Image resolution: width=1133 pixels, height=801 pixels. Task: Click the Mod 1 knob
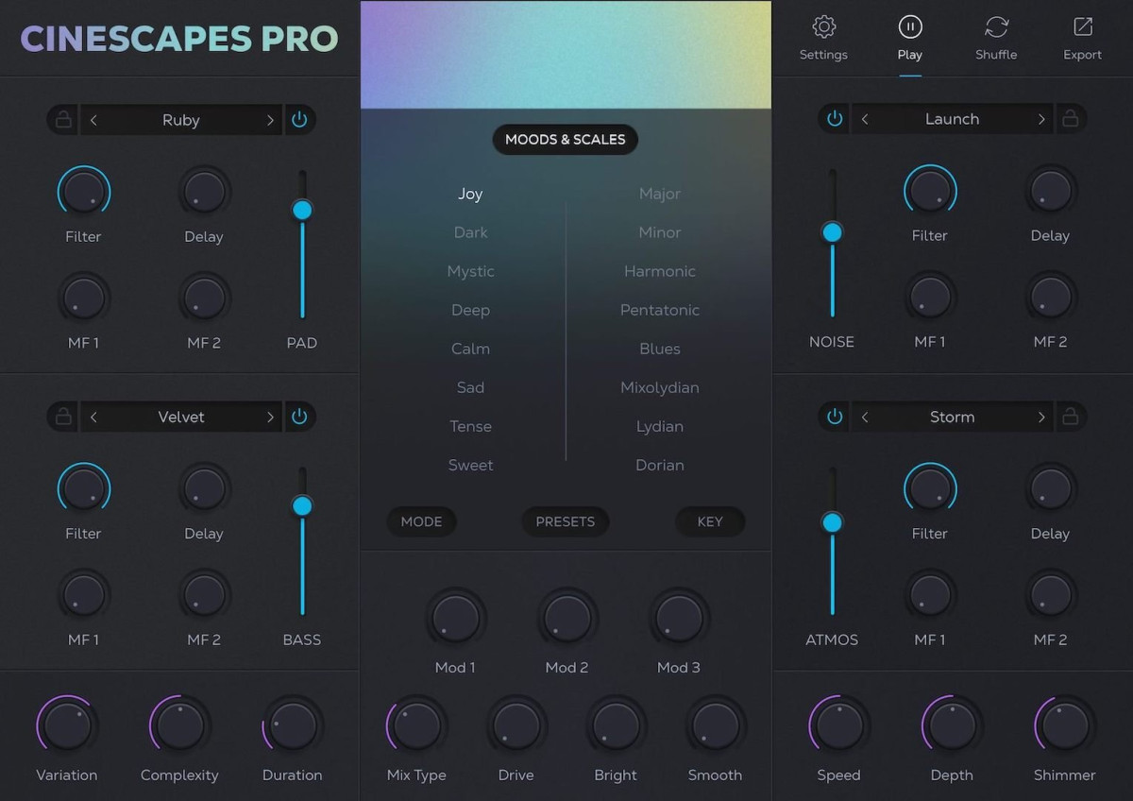[455, 619]
